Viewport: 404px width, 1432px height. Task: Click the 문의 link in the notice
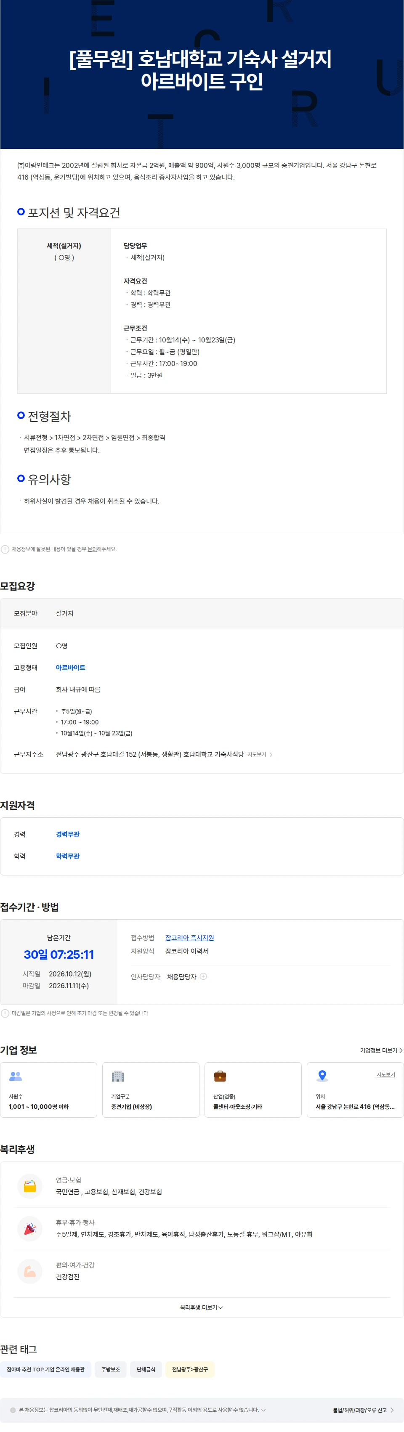point(92,549)
